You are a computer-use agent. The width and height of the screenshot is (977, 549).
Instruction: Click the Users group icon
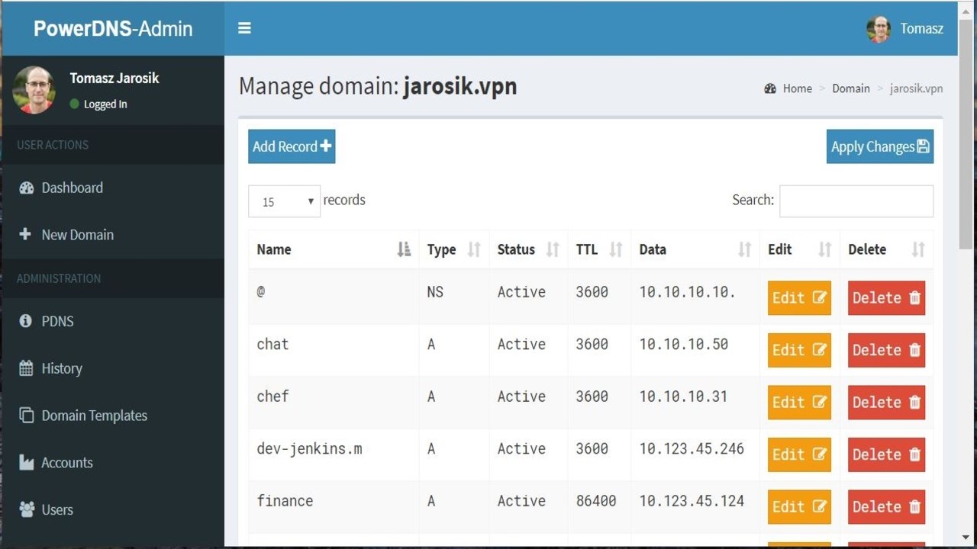(x=26, y=509)
